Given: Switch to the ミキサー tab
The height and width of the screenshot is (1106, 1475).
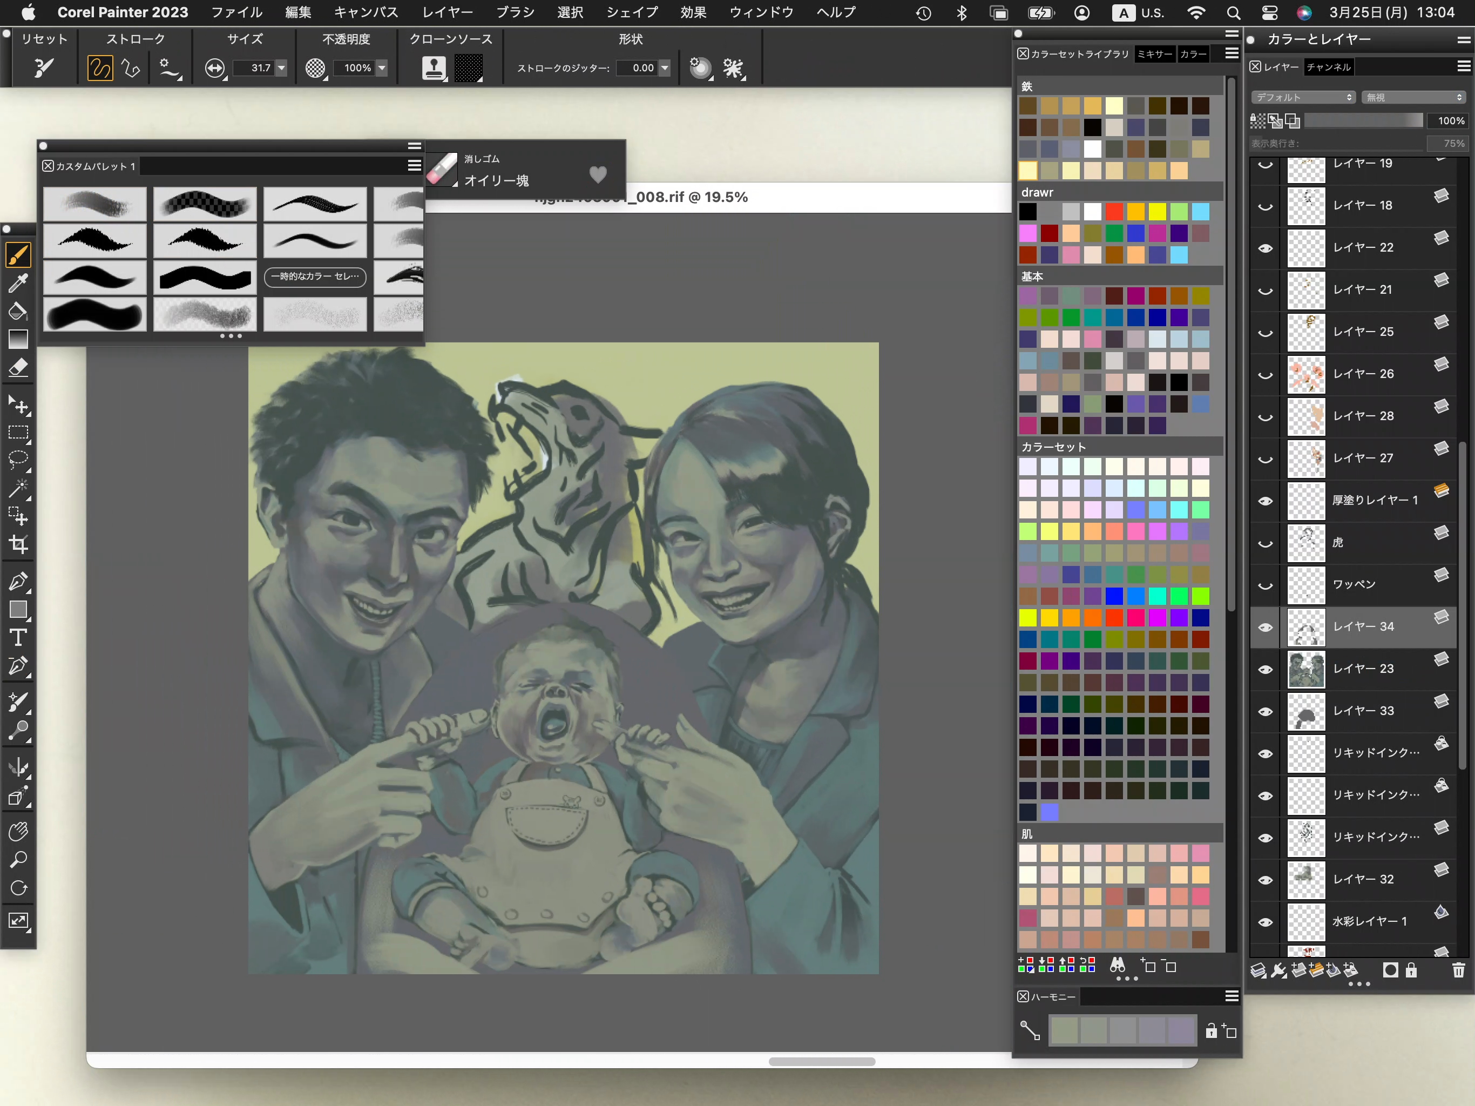Looking at the screenshot, I should point(1155,54).
